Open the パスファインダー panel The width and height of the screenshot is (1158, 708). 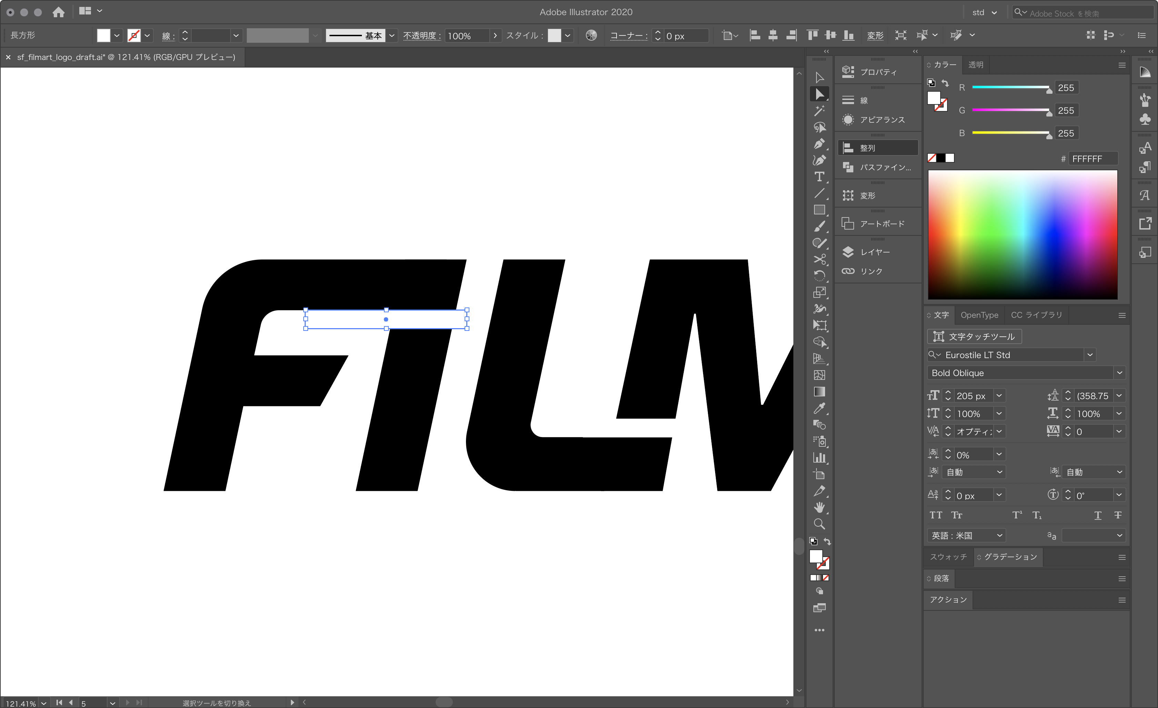click(x=877, y=168)
